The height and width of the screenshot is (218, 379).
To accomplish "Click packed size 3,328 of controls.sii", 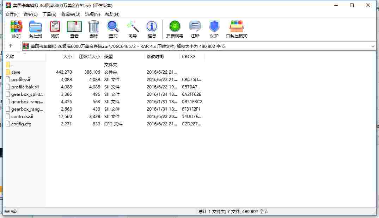I will [x=94, y=117].
